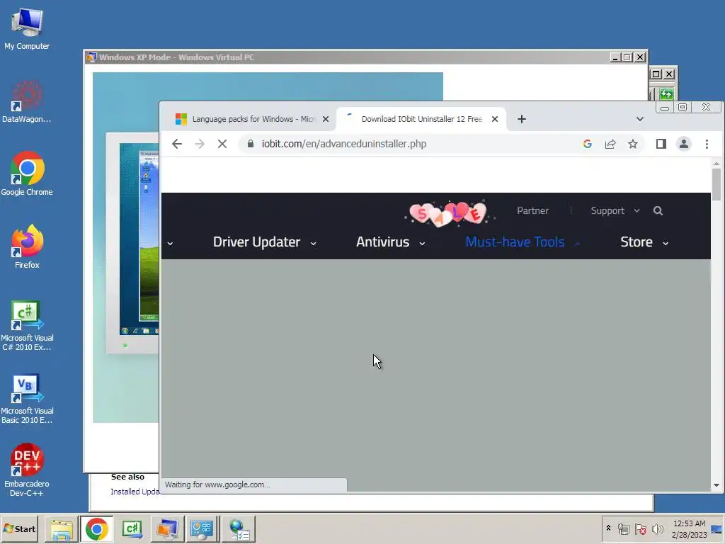Expand the Must-have Tools menu
This screenshot has width=725, height=544.
523,242
